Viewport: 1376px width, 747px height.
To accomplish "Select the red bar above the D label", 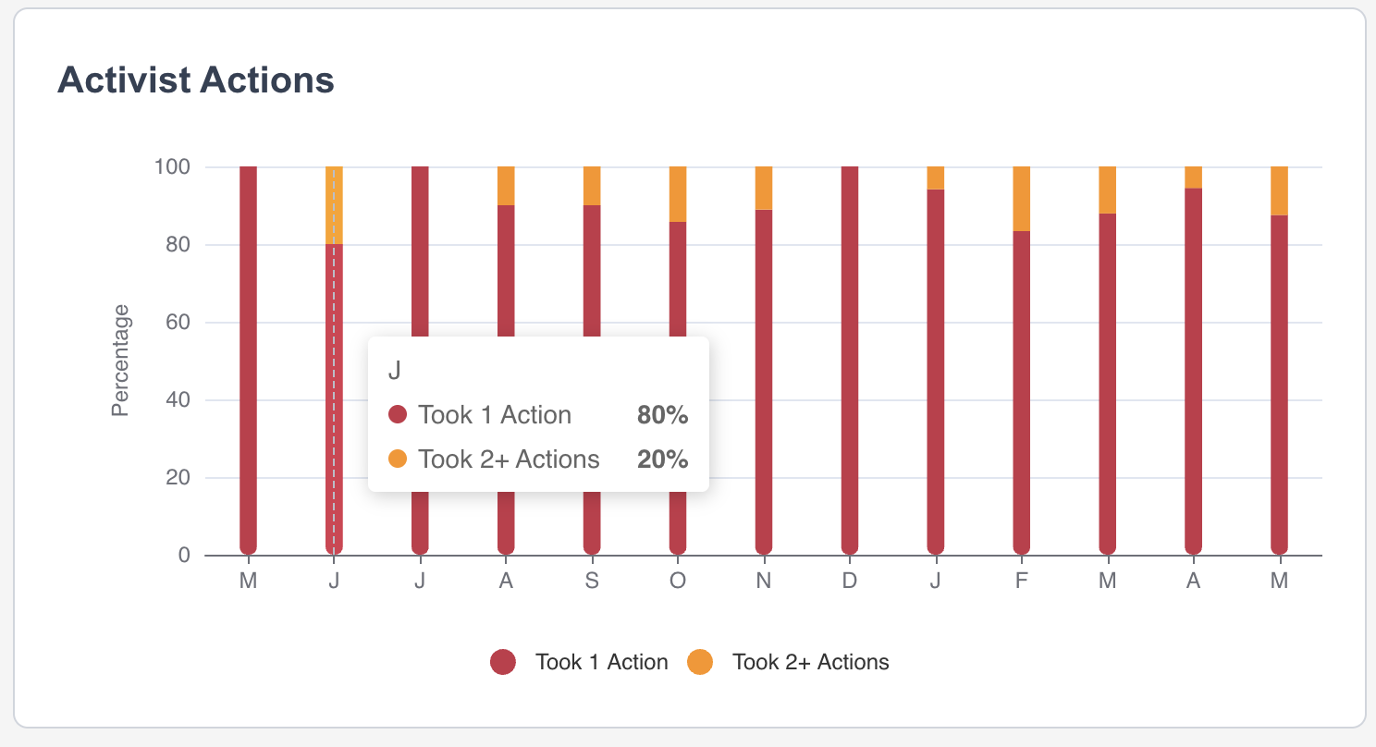I will (850, 361).
